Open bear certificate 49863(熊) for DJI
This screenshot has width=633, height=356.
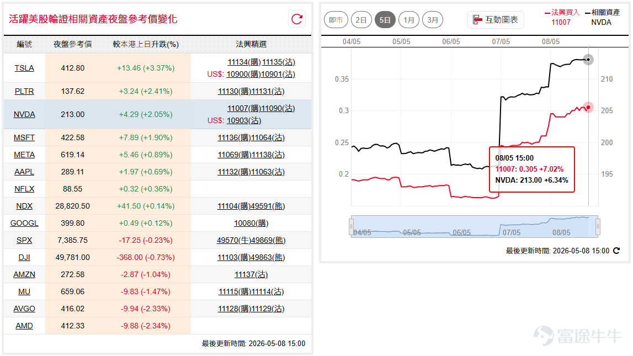pyautogui.click(x=268, y=257)
